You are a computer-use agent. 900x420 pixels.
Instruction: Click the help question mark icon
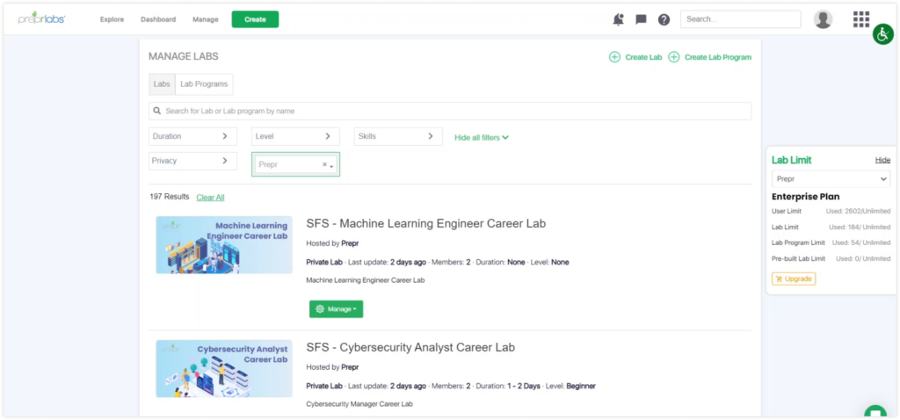tap(664, 19)
